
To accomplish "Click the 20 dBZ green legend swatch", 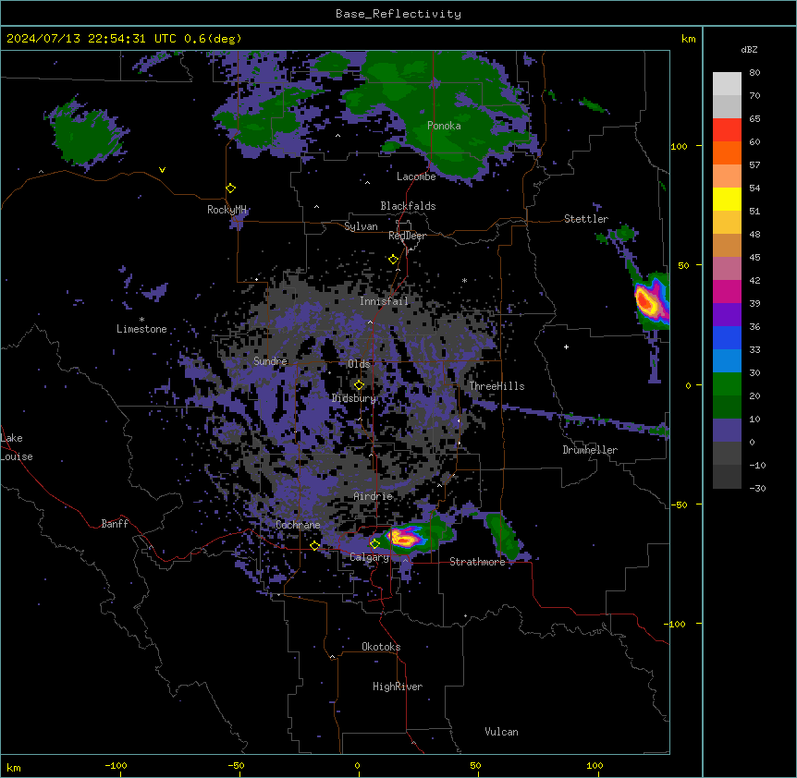I will pyautogui.click(x=727, y=384).
